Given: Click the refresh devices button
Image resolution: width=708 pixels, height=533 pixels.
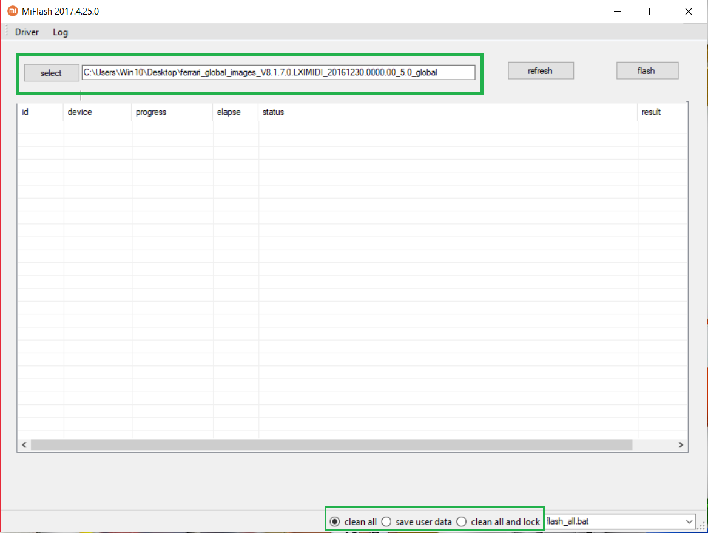Looking at the screenshot, I should (x=541, y=70).
